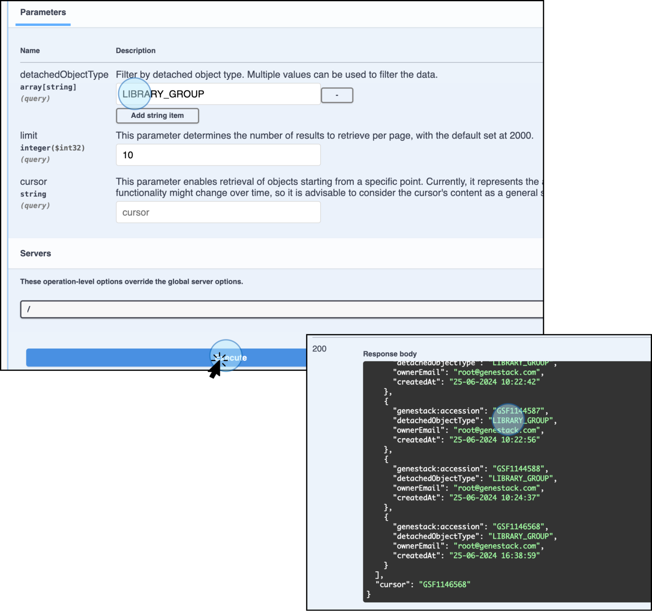Screen dimensions: 652x611
Task: Click the Response body heading
Action: 390,354
